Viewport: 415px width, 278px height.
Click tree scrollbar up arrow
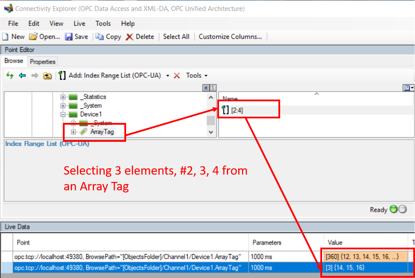[211, 97]
